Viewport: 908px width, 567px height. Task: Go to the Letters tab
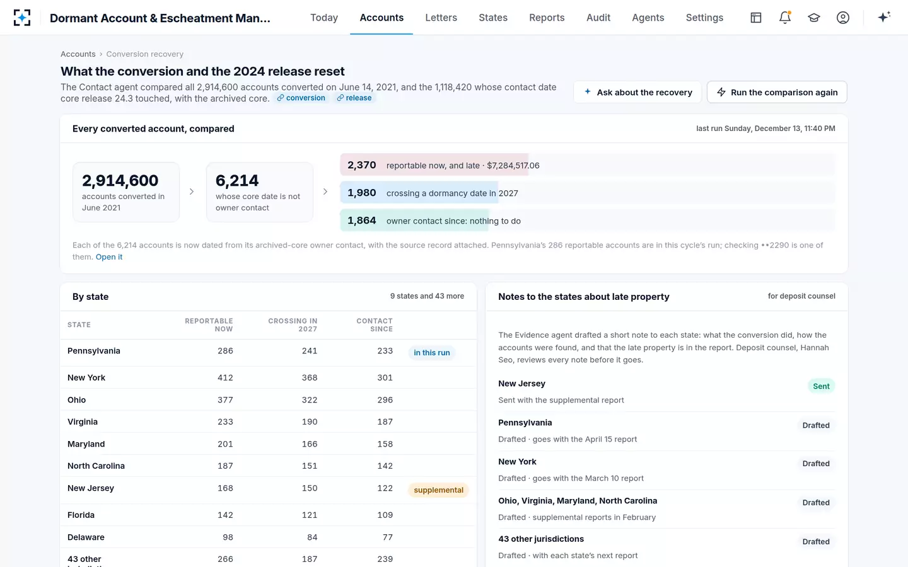point(441,18)
